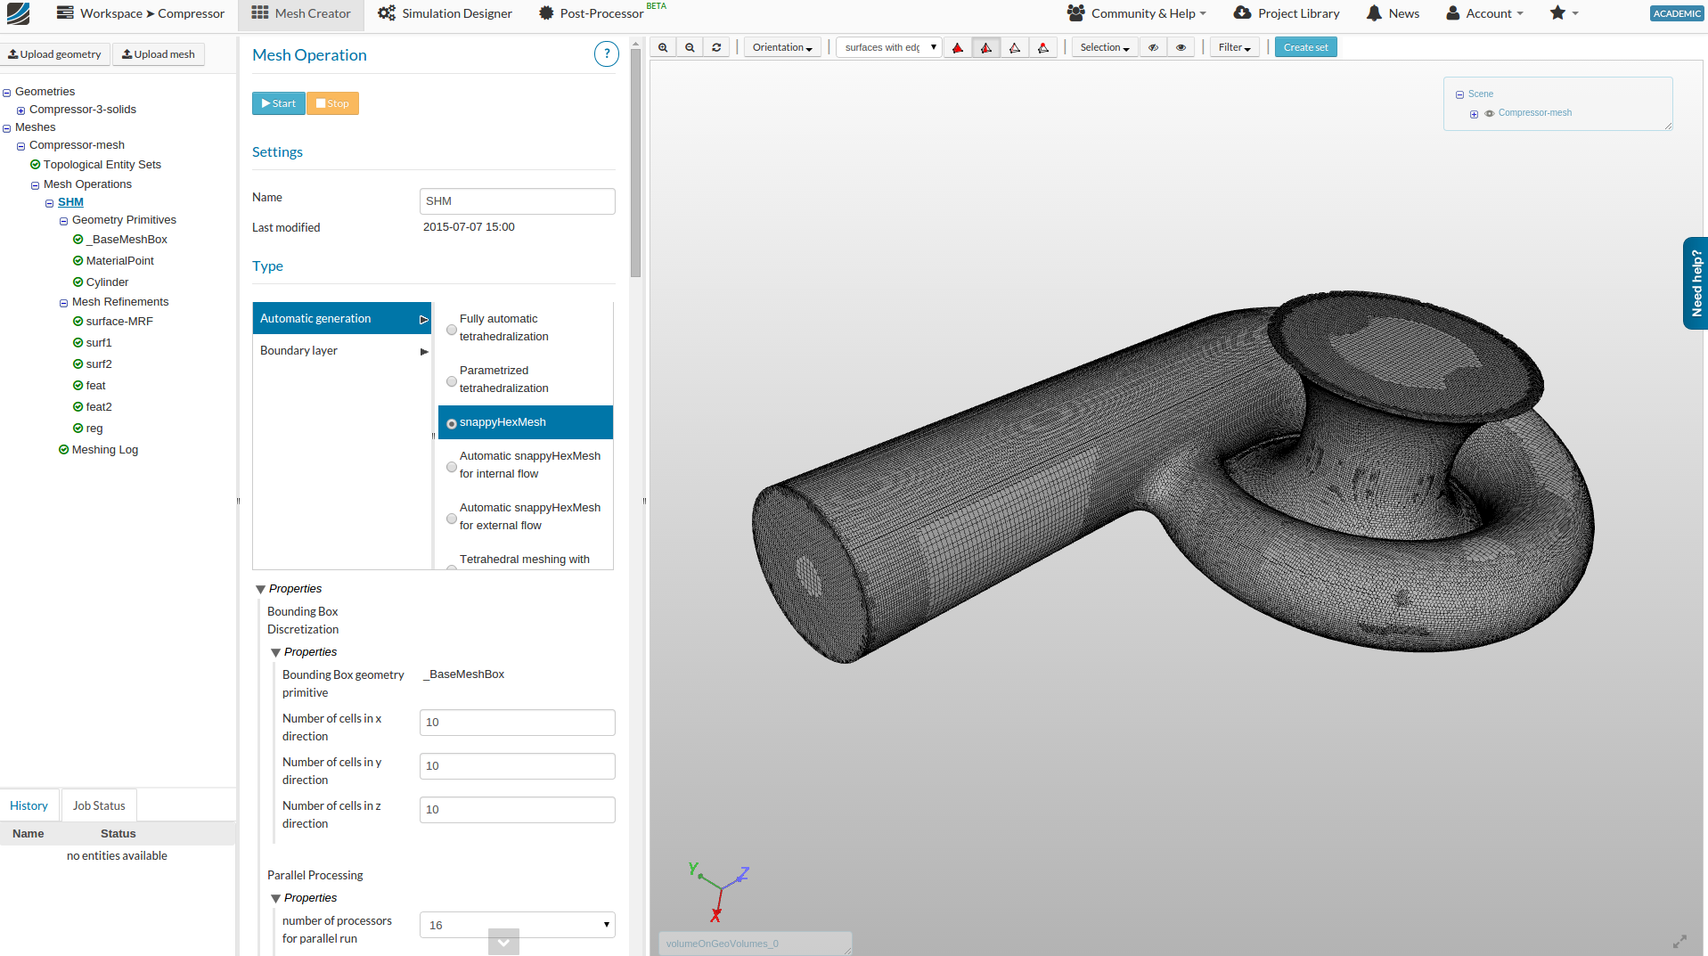
Task: Toggle Compressor-mesh visibility eye in Scene
Action: coord(1489,113)
